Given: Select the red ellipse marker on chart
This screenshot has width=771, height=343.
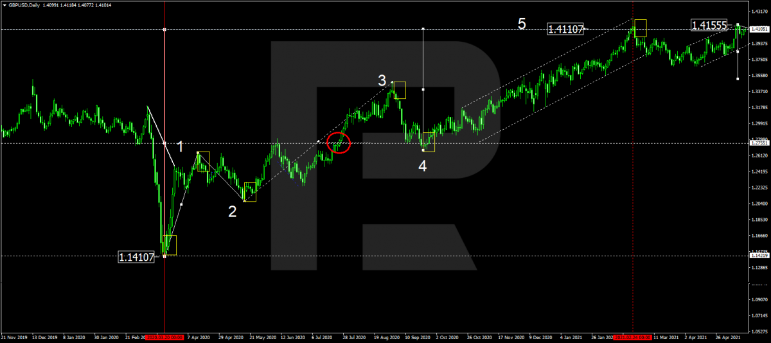Looking at the screenshot, I should click(339, 143).
